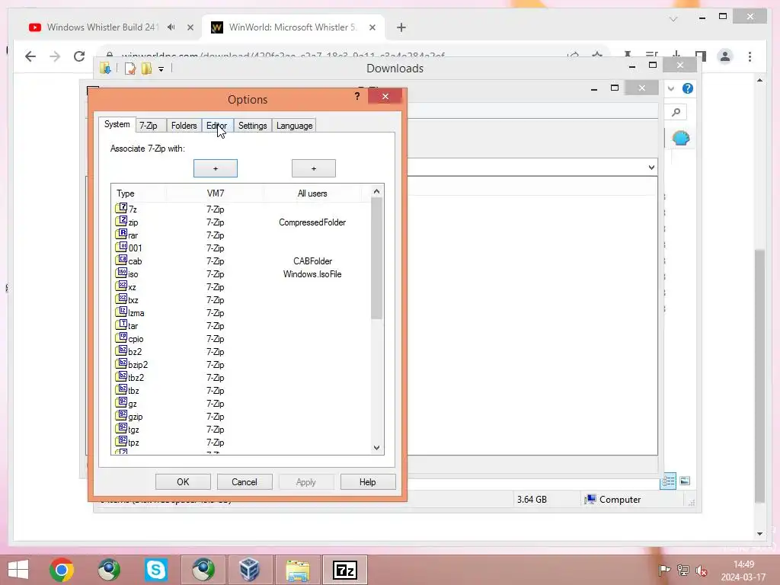Click the question mark help icon in Options
The height and width of the screenshot is (585, 780).
pyautogui.click(x=357, y=96)
